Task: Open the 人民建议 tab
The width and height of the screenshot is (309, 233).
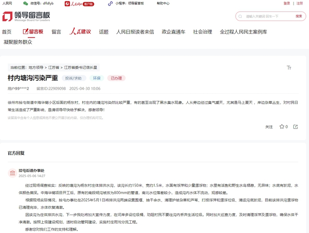Action: [x=81, y=33]
